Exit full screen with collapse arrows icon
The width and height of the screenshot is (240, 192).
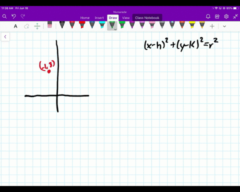(235, 16)
